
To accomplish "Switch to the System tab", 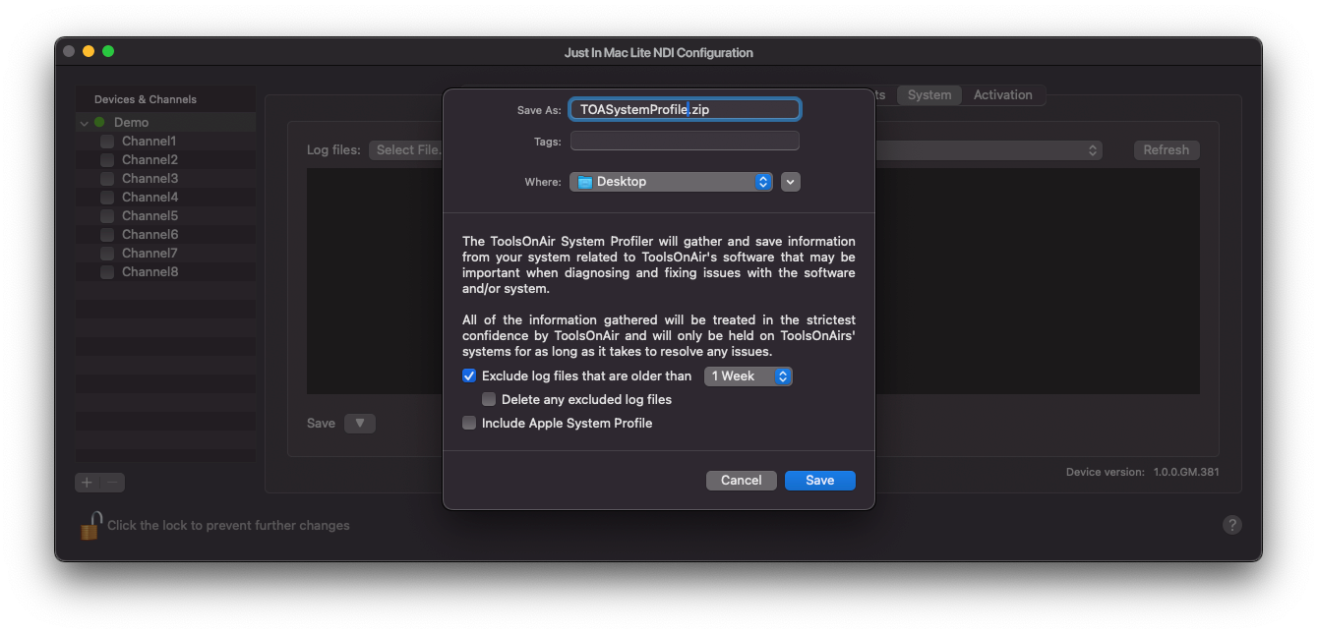I will pos(929,95).
